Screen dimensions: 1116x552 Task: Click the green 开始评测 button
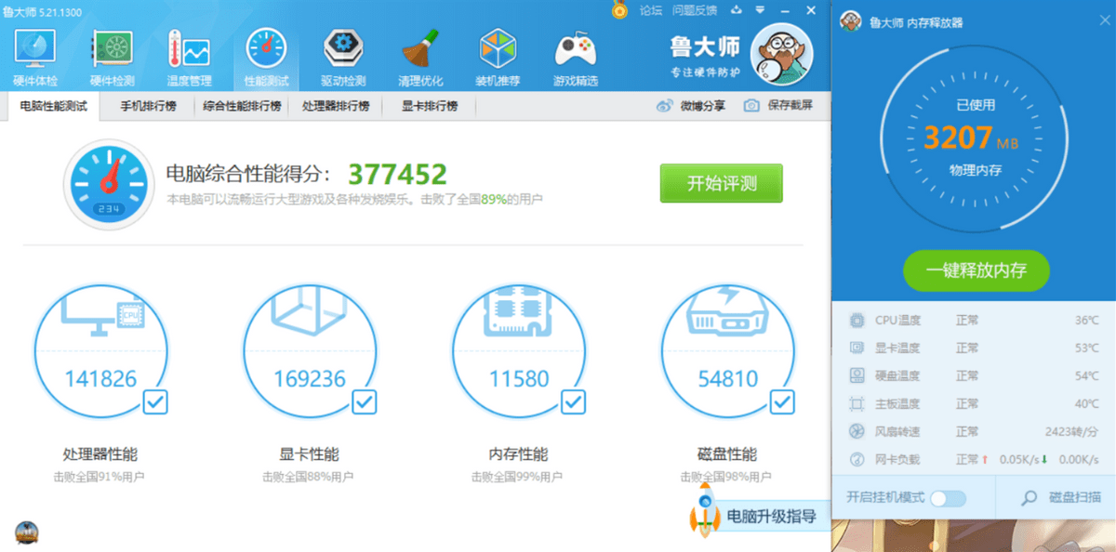722,183
